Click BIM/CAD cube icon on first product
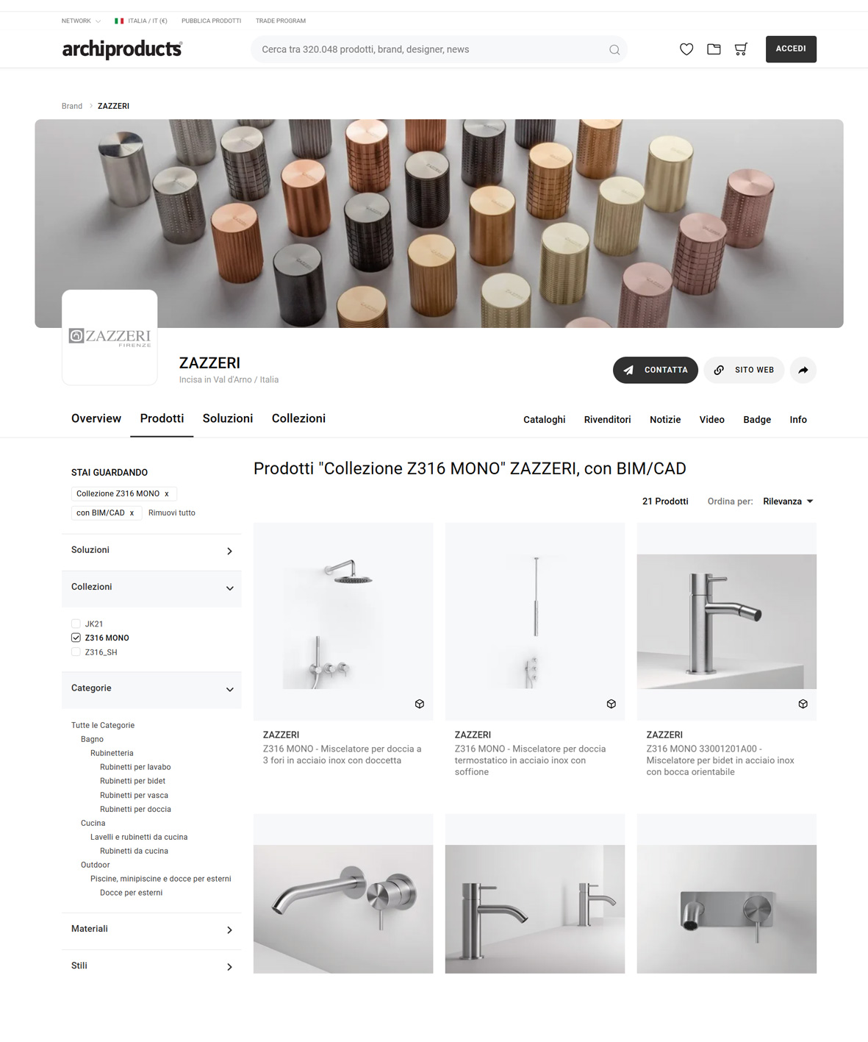Screen dimensions: 868x1042 tap(419, 704)
